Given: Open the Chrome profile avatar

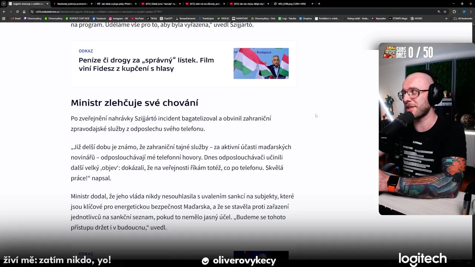Looking at the screenshot, I should 464,11.
